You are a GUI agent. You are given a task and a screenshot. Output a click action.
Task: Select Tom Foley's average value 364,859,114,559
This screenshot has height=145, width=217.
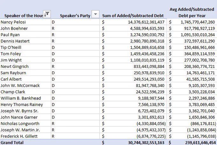pyautogui.click(x=199, y=54)
